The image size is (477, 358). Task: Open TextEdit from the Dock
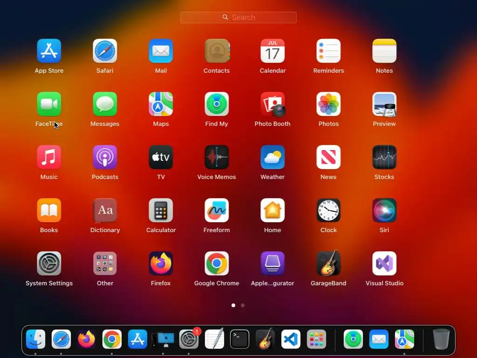pyautogui.click(x=214, y=338)
